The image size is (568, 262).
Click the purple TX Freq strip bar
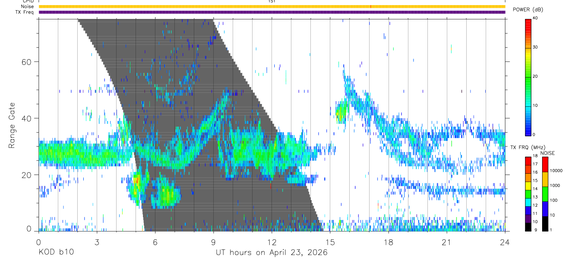(272, 12)
